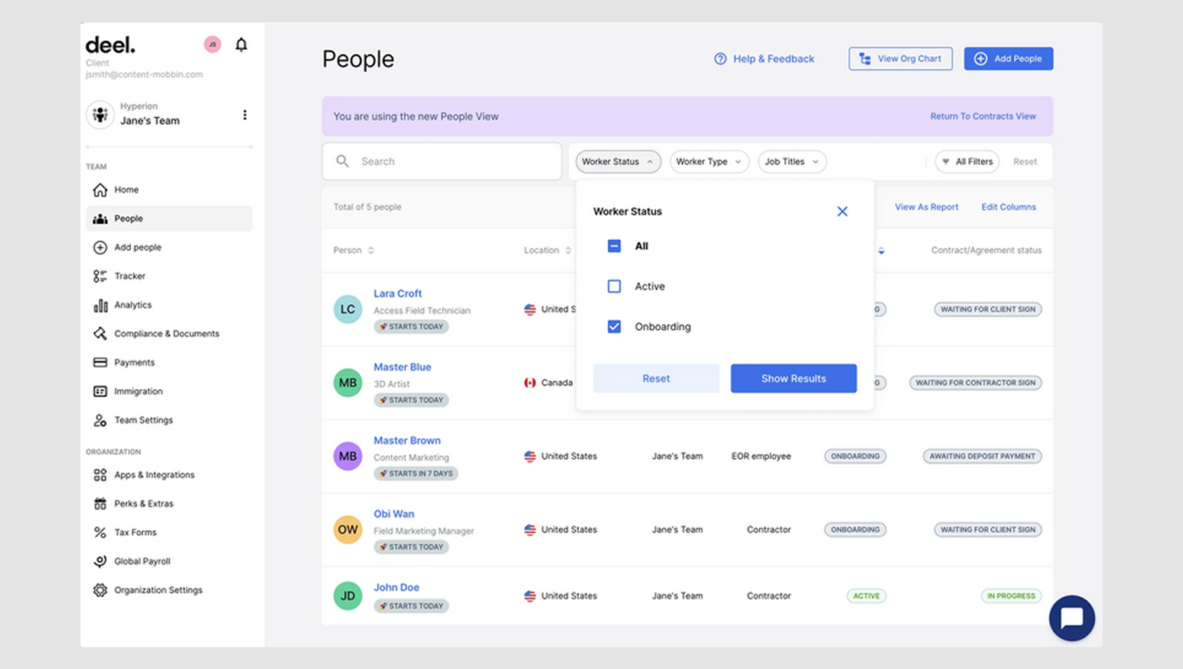The image size is (1183, 669).
Task: Open All Filters panel
Action: coord(967,162)
